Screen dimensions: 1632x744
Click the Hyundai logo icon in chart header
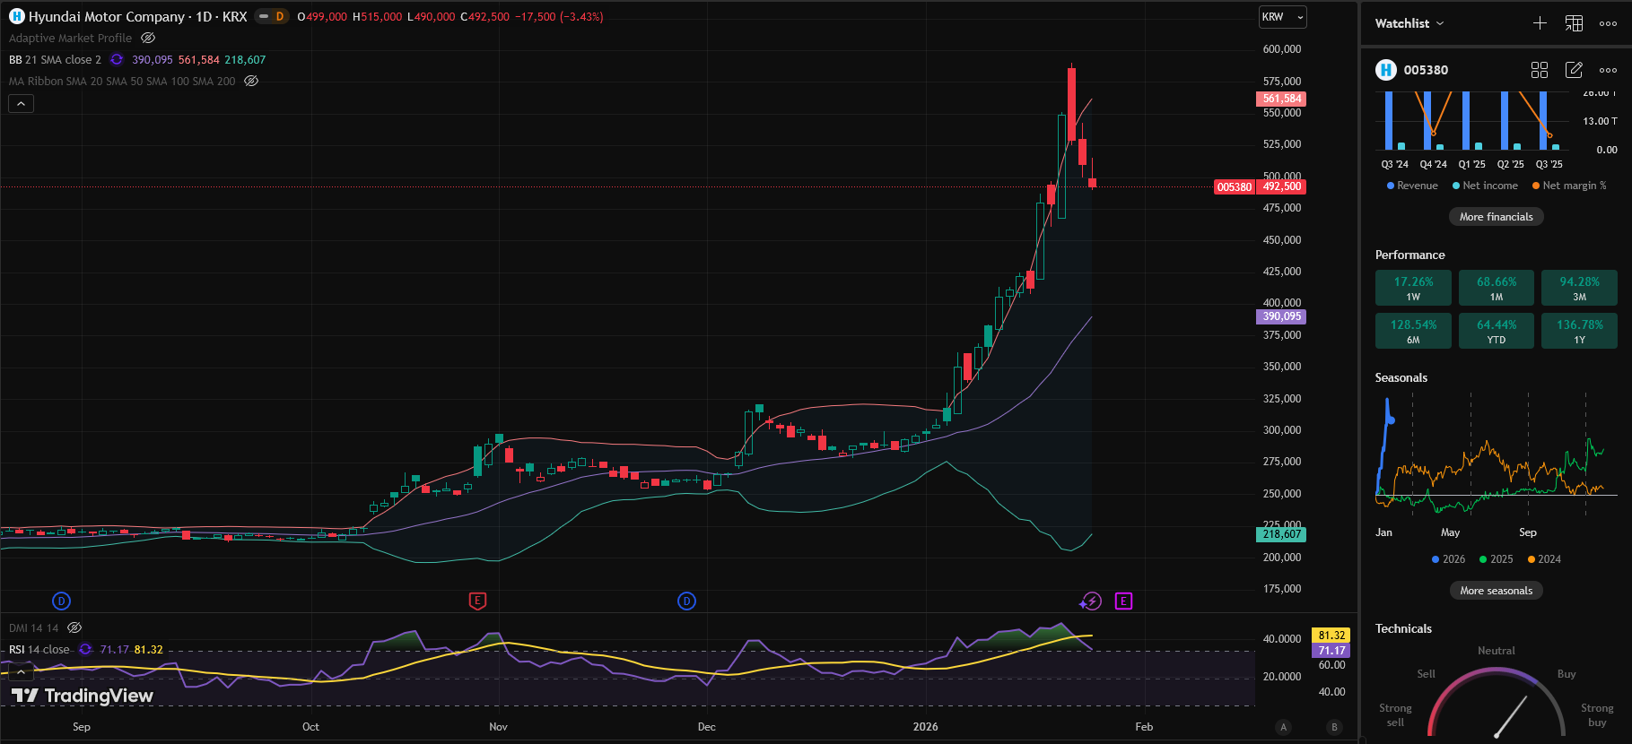click(x=16, y=16)
